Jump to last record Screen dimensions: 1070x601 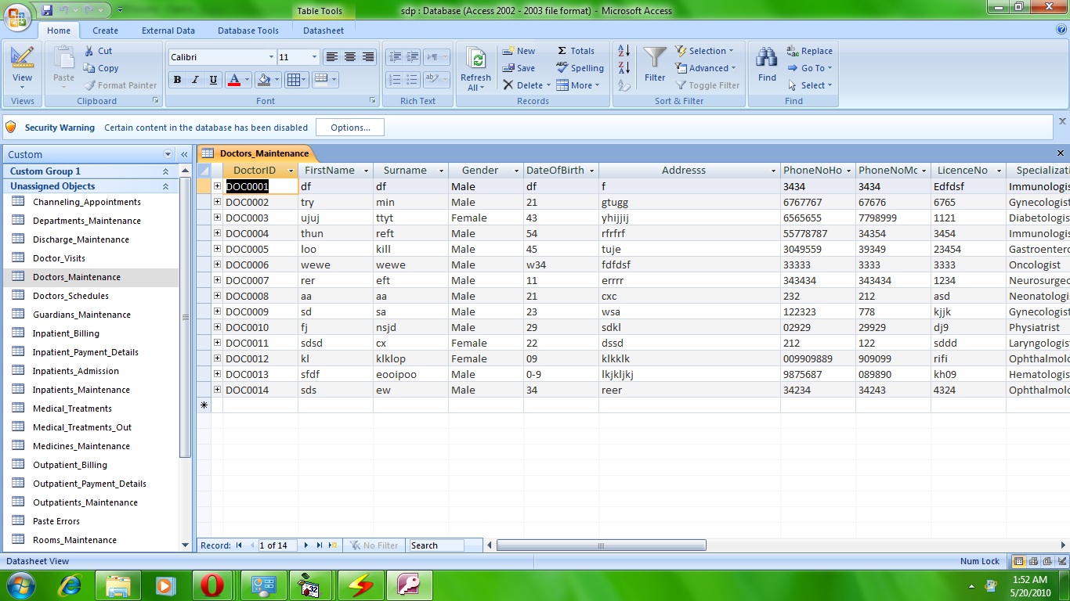(x=320, y=545)
